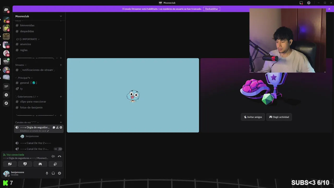
Task: Toggle camera on in voice panel
Action: [x=10, y=164]
